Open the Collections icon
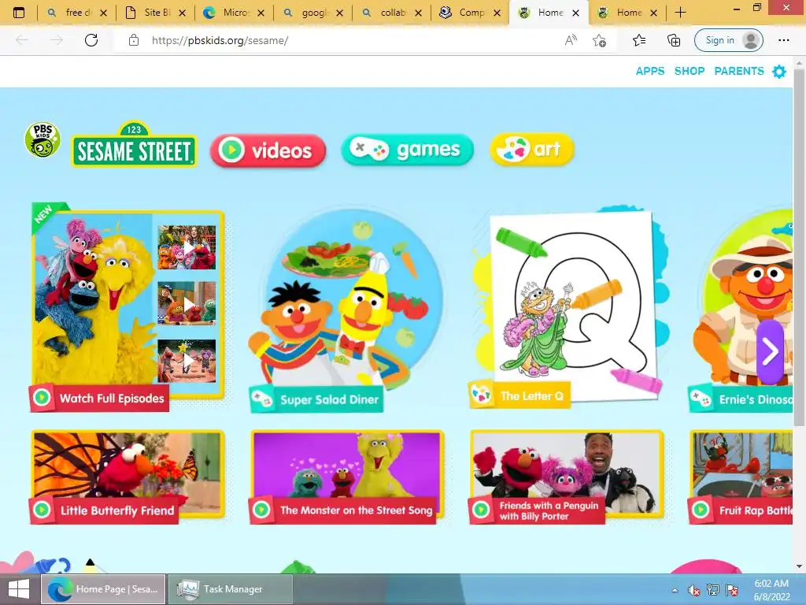This screenshot has width=806, height=605. (674, 40)
